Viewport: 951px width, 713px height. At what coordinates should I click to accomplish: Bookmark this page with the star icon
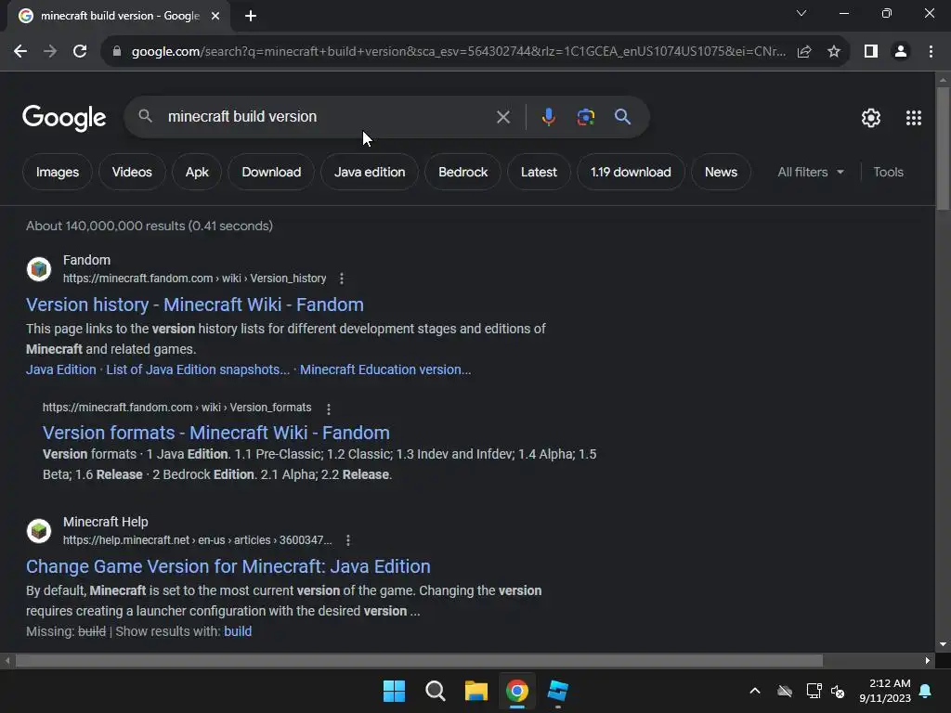tap(834, 52)
